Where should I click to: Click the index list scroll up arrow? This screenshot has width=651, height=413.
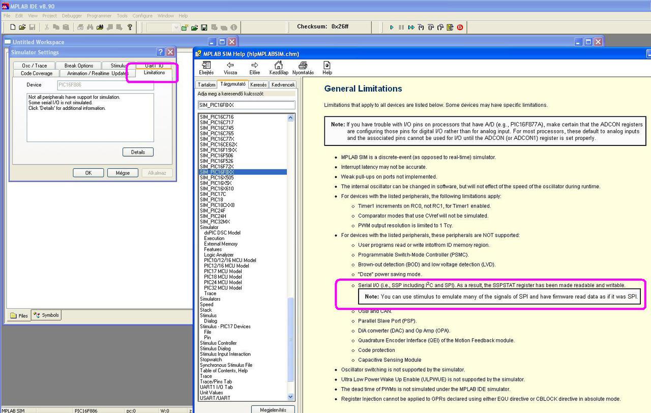coord(291,117)
